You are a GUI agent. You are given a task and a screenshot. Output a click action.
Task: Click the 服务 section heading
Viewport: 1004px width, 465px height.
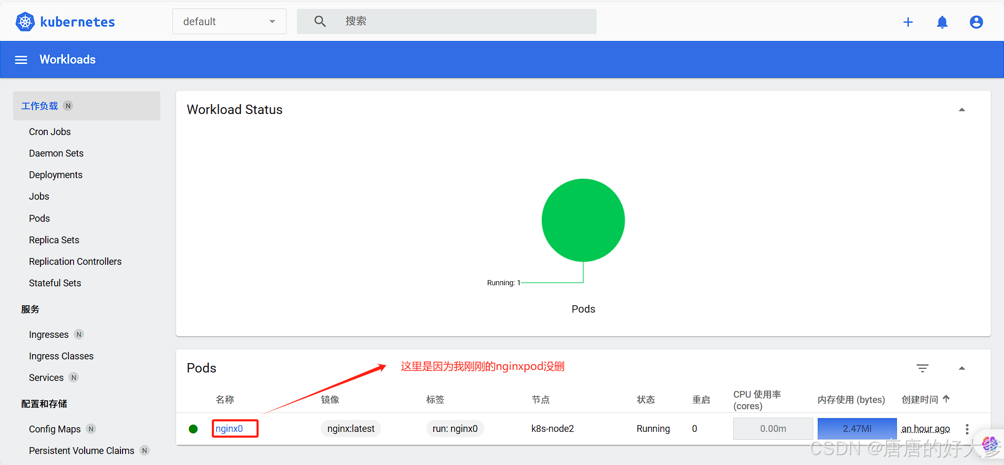(x=30, y=309)
